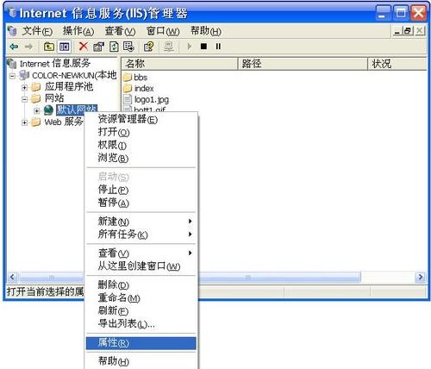Select the 应用程序池 folder node
The image size is (431, 369).
point(69,86)
